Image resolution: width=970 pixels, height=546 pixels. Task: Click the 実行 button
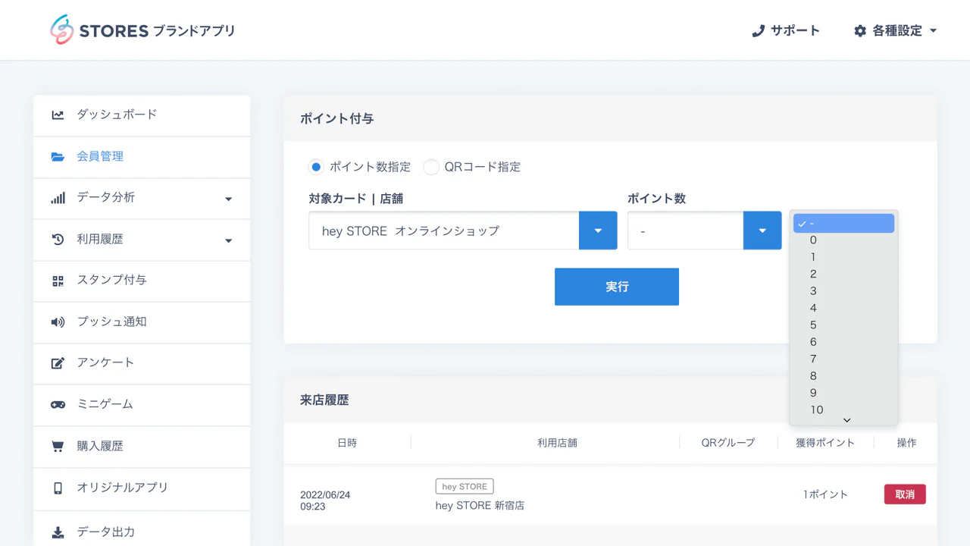pos(617,287)
